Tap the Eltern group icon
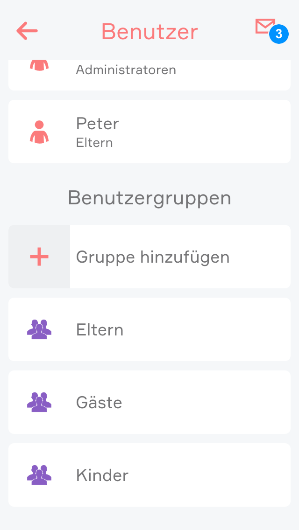The width and height of the screenshot is (299, 530). tap(39, 329)
